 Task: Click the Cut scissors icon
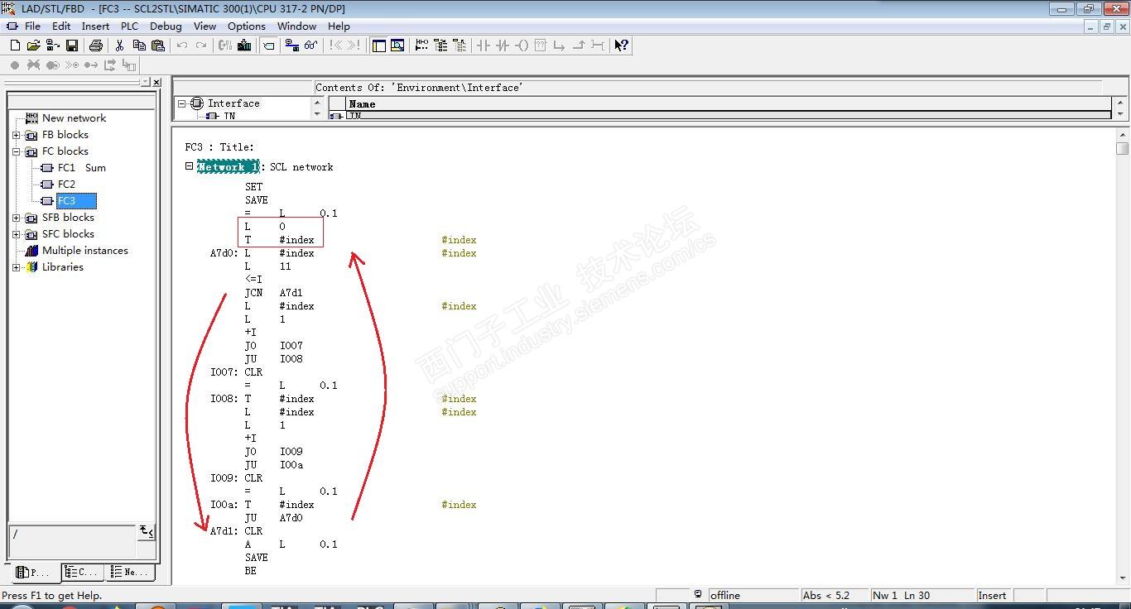[120, 46]
